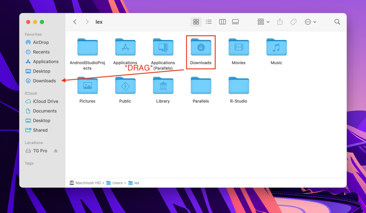This screenshot has height=213, width=366.
Task: Select the TG Pro volume in Locations
Action: [36, 151]
